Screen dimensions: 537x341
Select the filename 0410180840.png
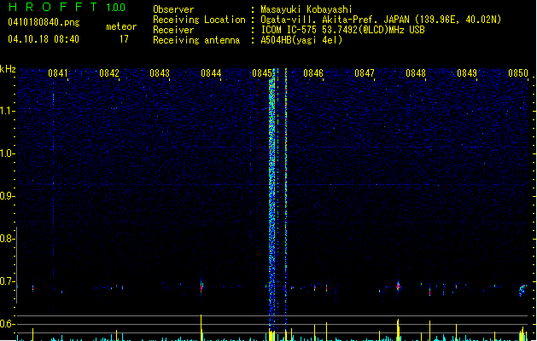pyautogui.click(x=44, y=22)
